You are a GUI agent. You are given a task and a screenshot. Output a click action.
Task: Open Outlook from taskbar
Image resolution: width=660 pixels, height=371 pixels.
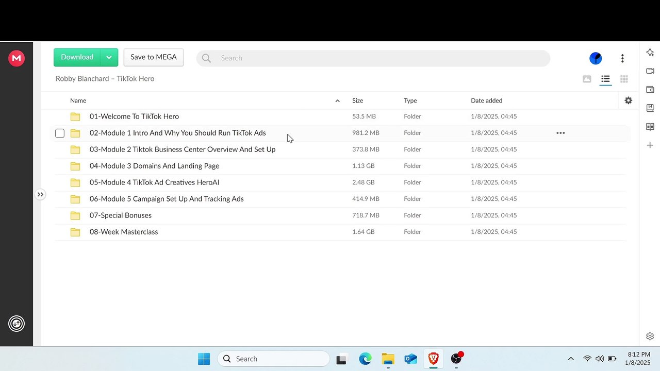click(410, 359)
